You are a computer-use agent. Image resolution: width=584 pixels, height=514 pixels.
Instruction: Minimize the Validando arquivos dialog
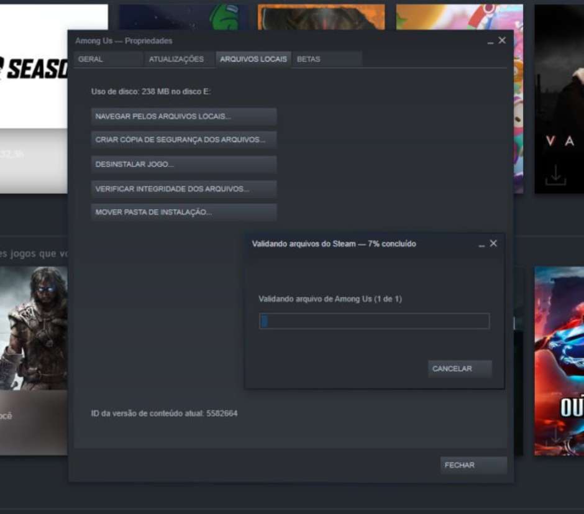click(481, 244)
